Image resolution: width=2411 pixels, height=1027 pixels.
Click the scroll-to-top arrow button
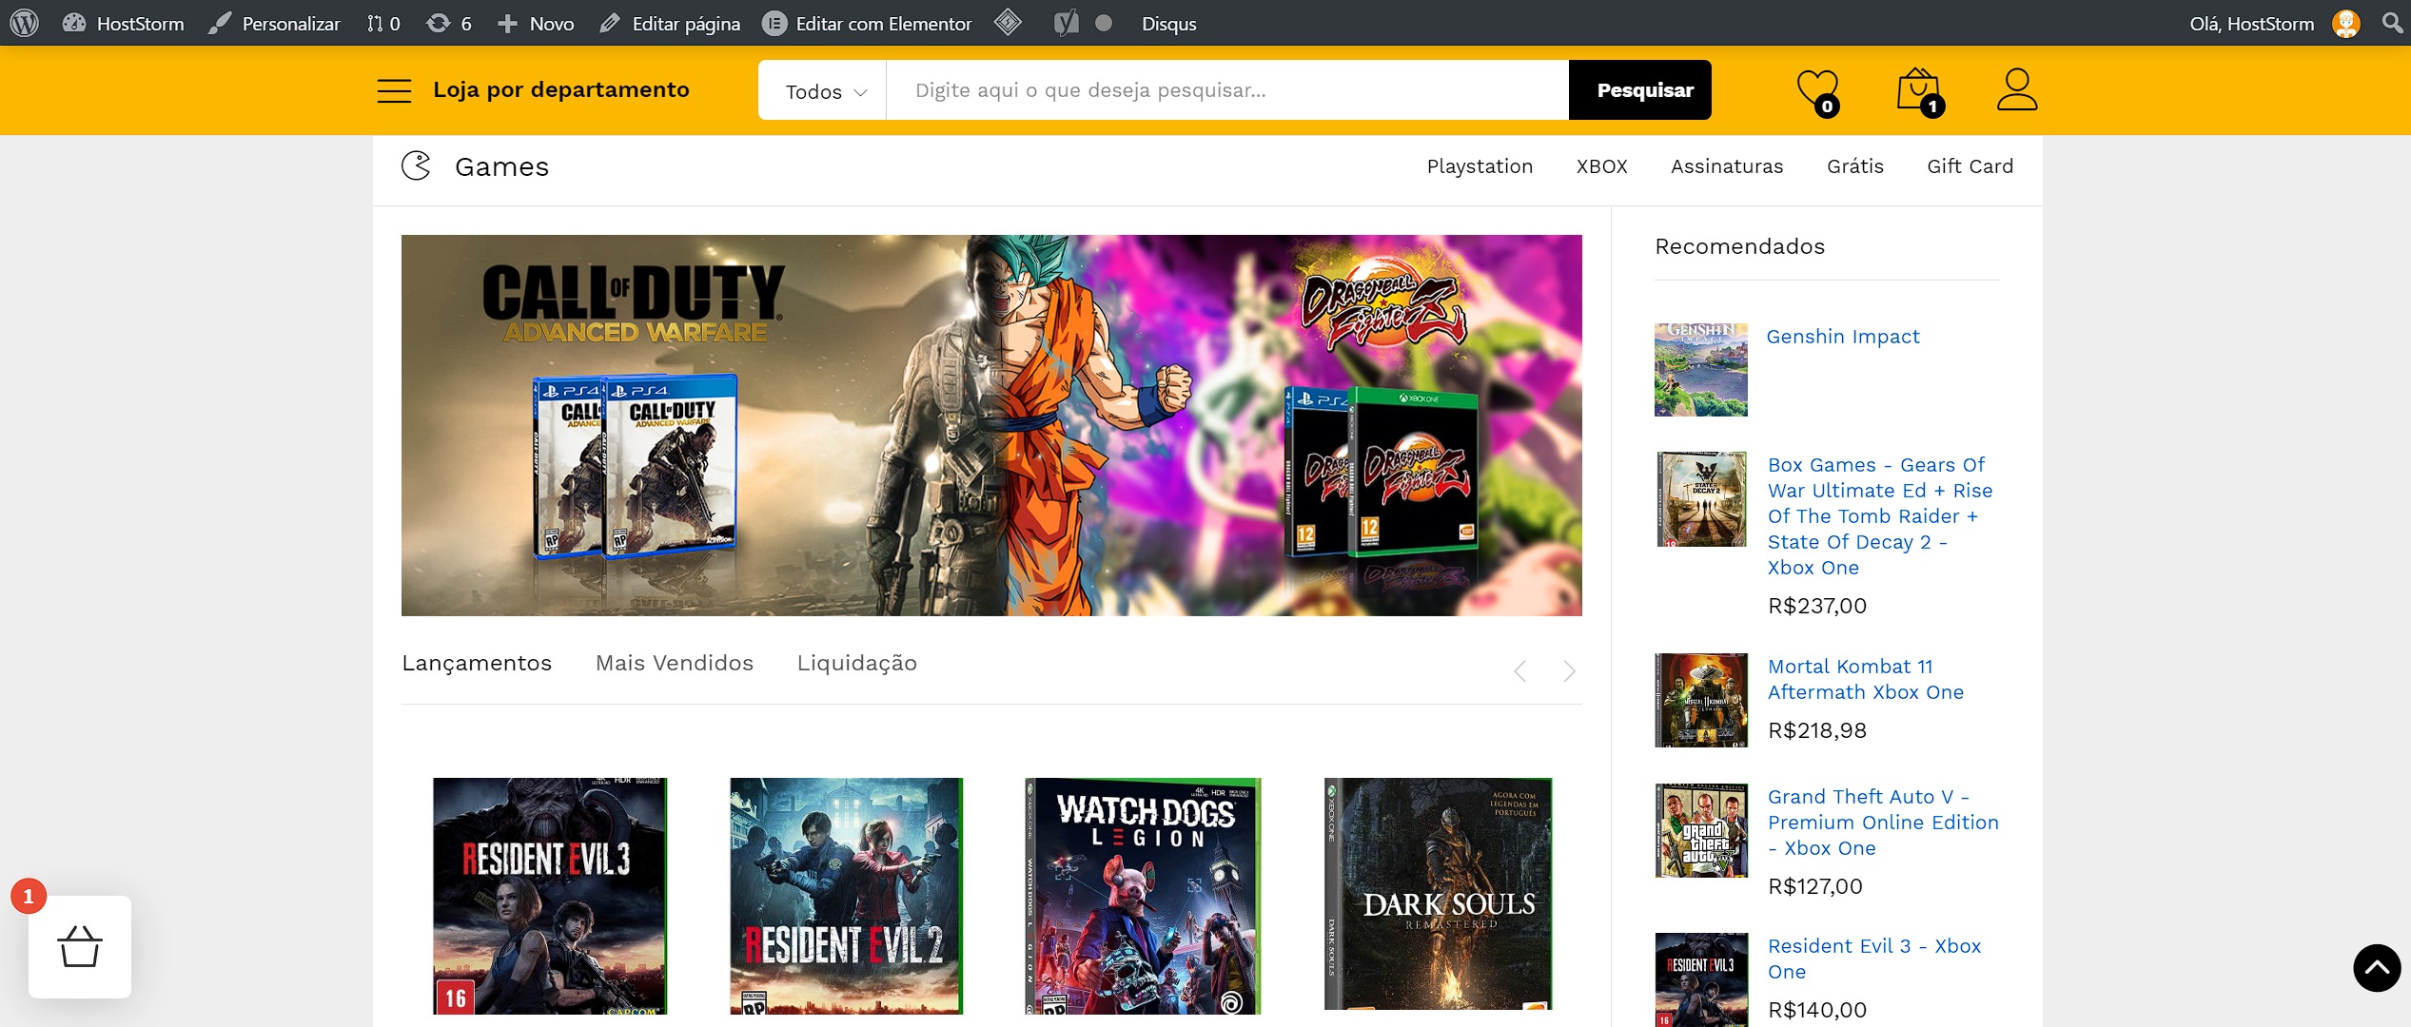coord(2376,968)
